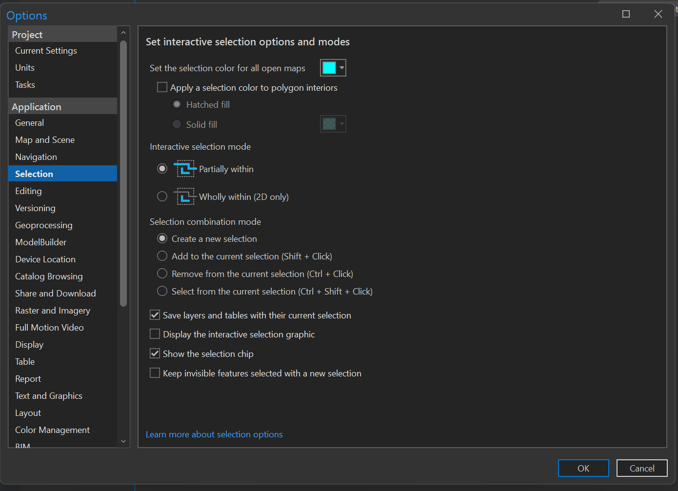678x491 pixels.
Task: Click the cyan selection color swatch
Action: [x=329, y=68]
